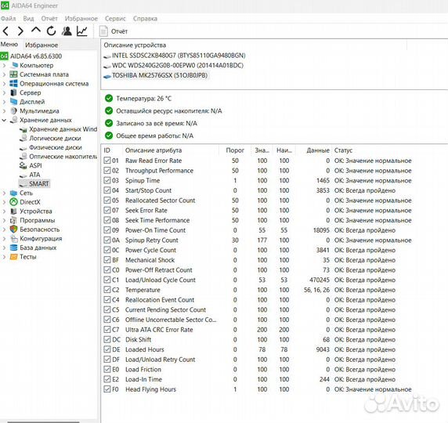The image size is (448, 423).
Task: Toggle the 0C Power Cycle Count checkbox
Action: [x=107, y=250]
